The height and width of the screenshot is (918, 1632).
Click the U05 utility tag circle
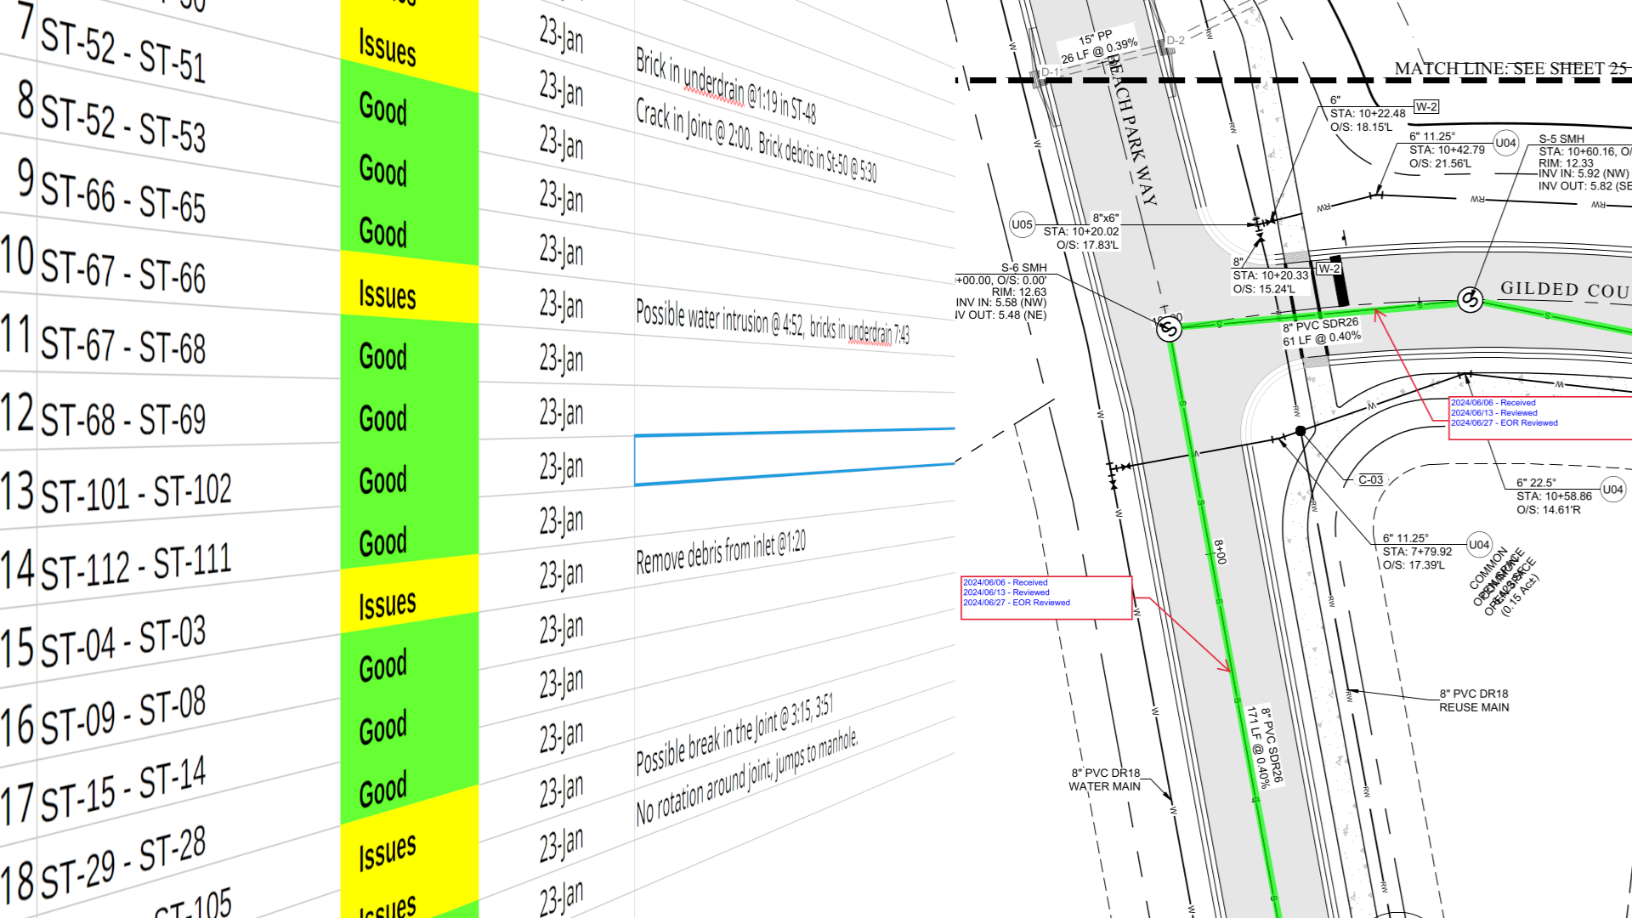point(1022,225)
